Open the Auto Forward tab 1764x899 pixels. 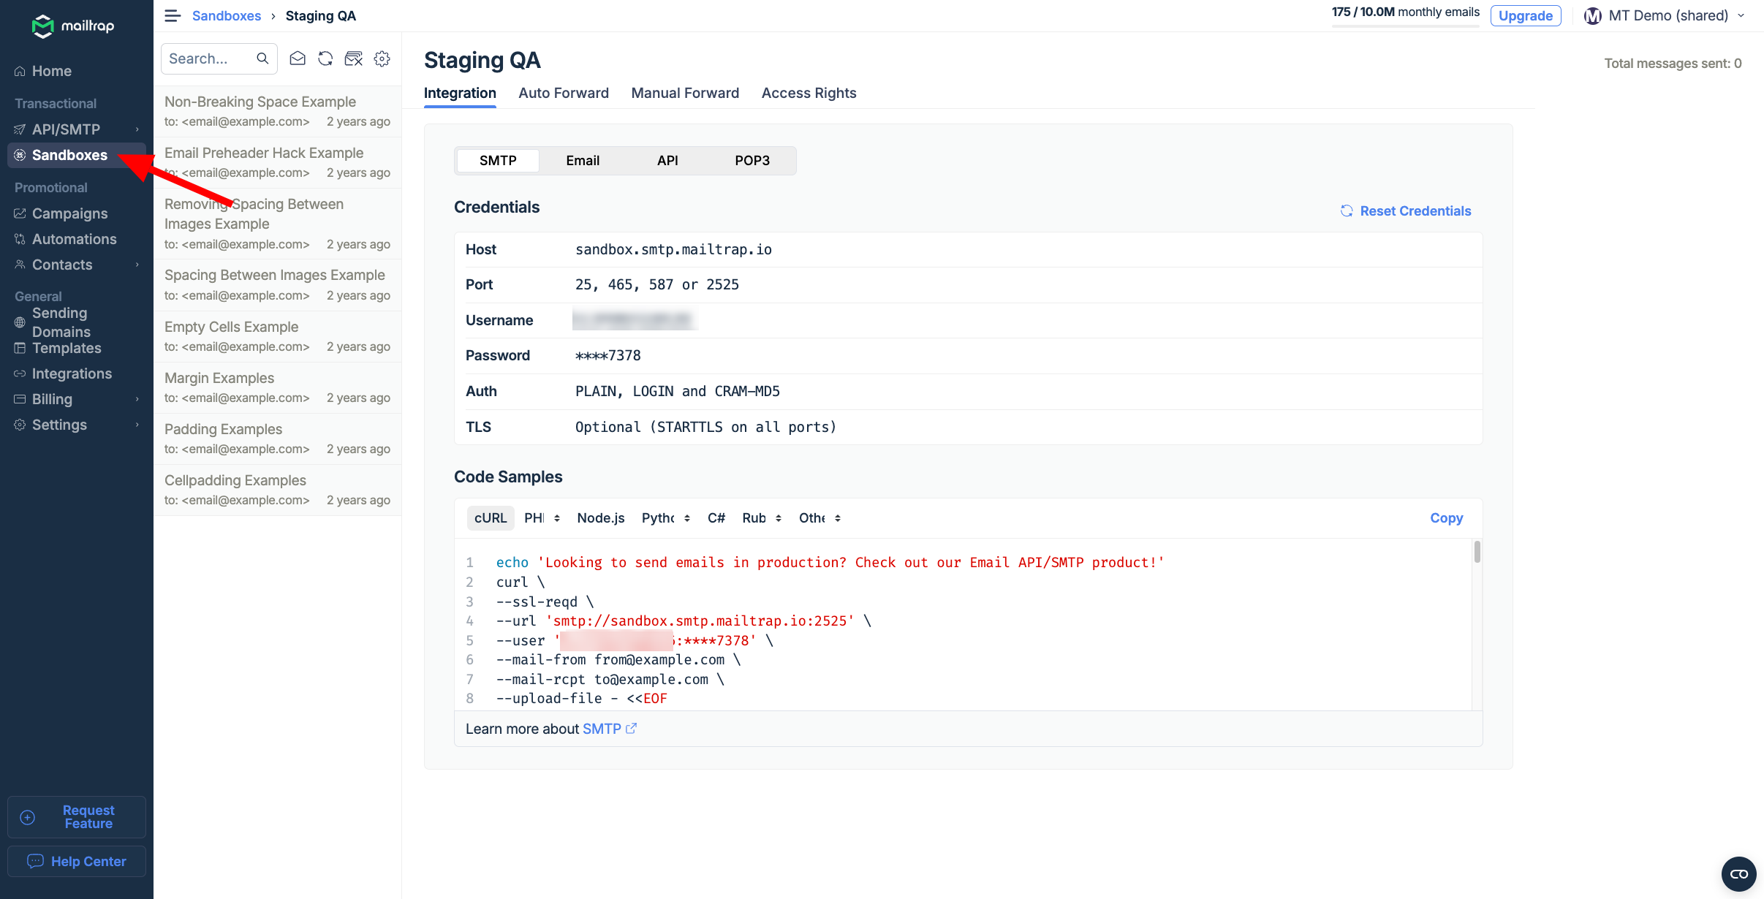563,93
